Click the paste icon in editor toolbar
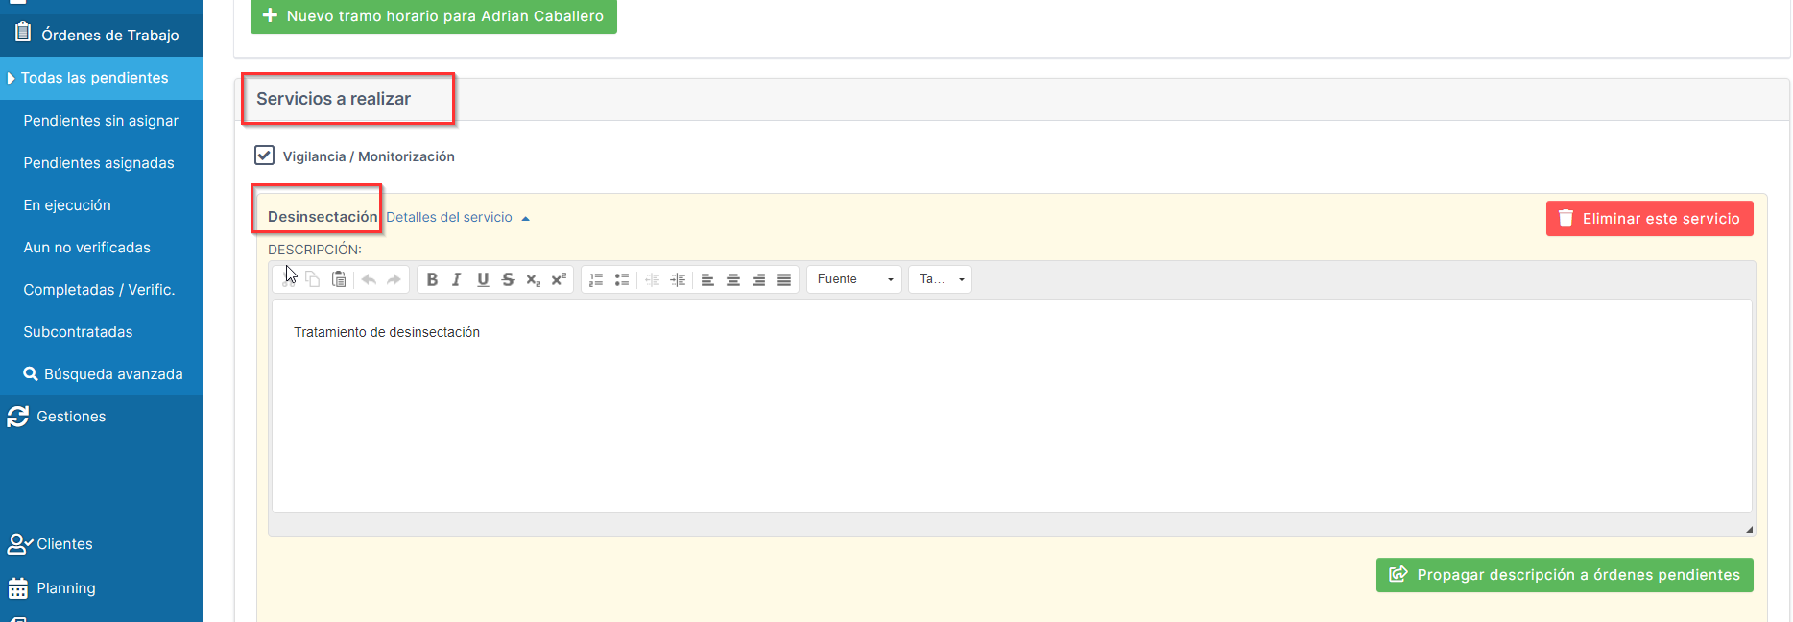 click(x=339, y=279)
